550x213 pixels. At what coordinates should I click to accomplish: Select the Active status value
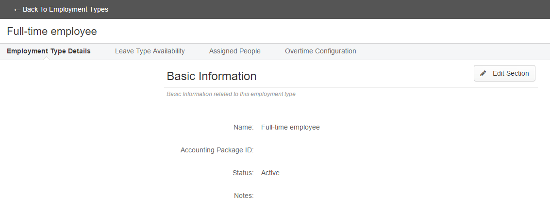[270, 173]
